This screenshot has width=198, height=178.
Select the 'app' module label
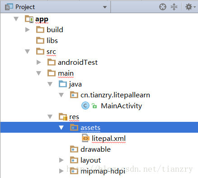click(42, 19)
